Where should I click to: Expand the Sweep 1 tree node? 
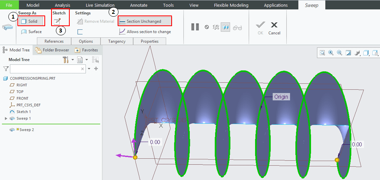[x=6, y=119]
